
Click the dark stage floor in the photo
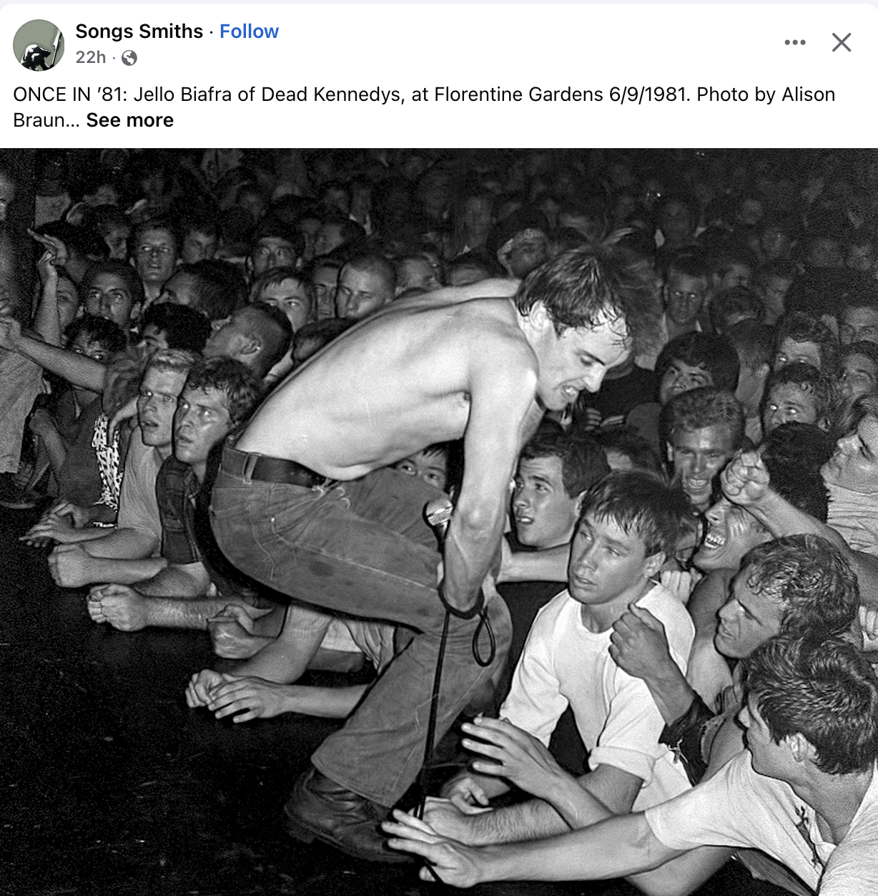[x=107, y=751]
